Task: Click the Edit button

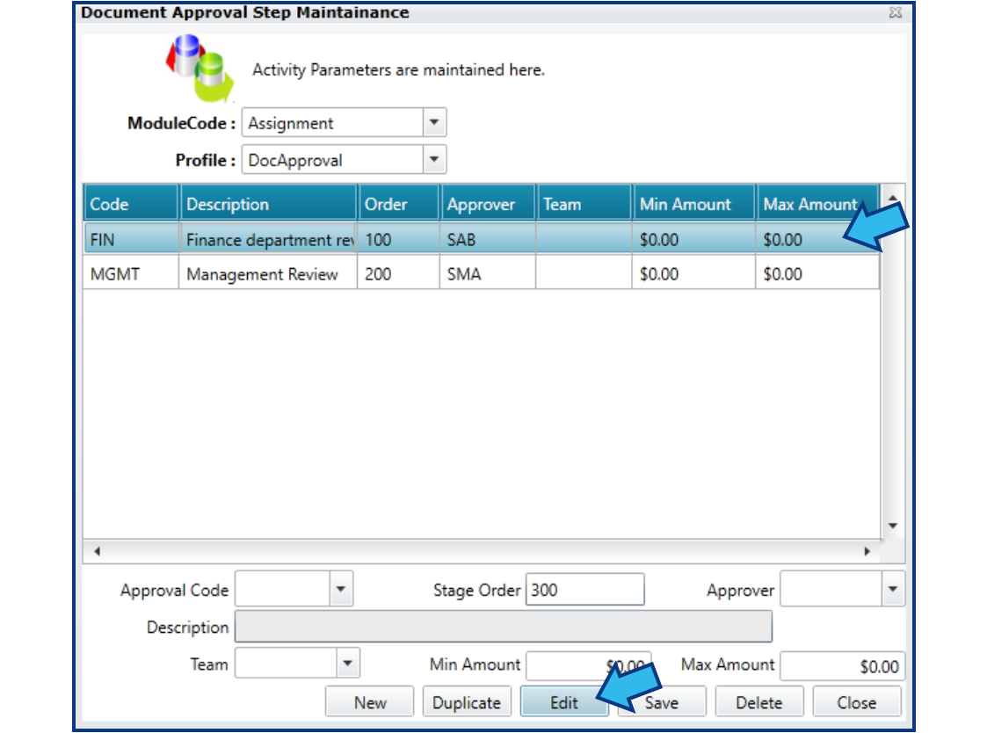Action: coord(564,701)
